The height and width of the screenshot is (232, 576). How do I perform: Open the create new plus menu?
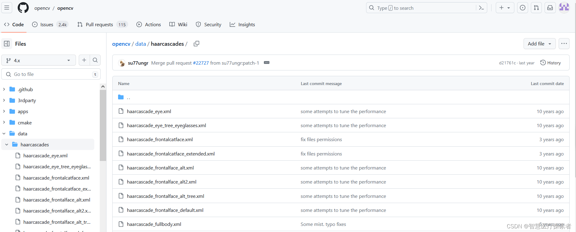point(505,8)
